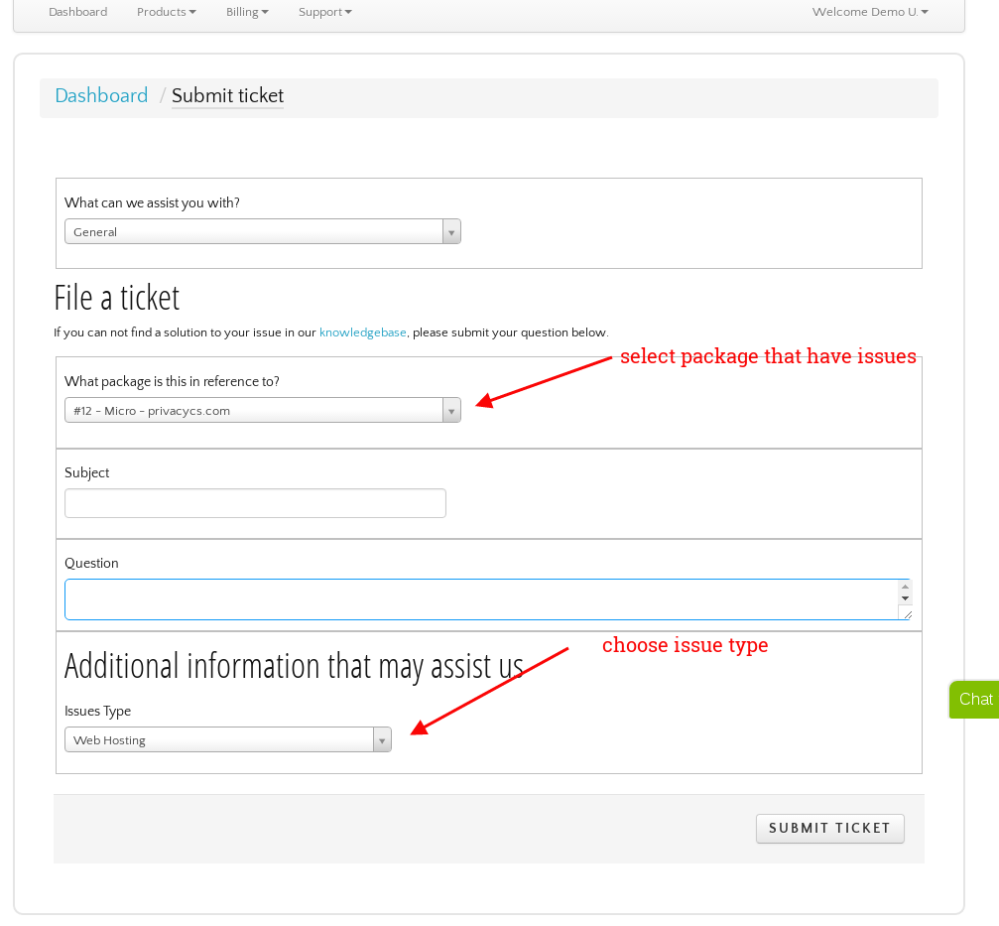Go to Dashboard via breadcrumb link
Viewport: 999px width, 926px height.
101,96
